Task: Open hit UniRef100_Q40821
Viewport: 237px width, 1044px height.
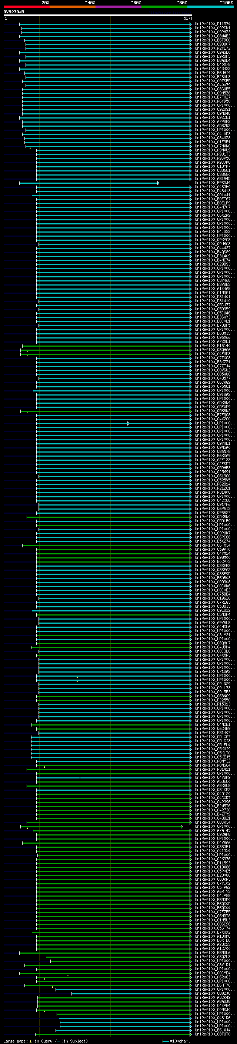Action: (x=213, y=818)
